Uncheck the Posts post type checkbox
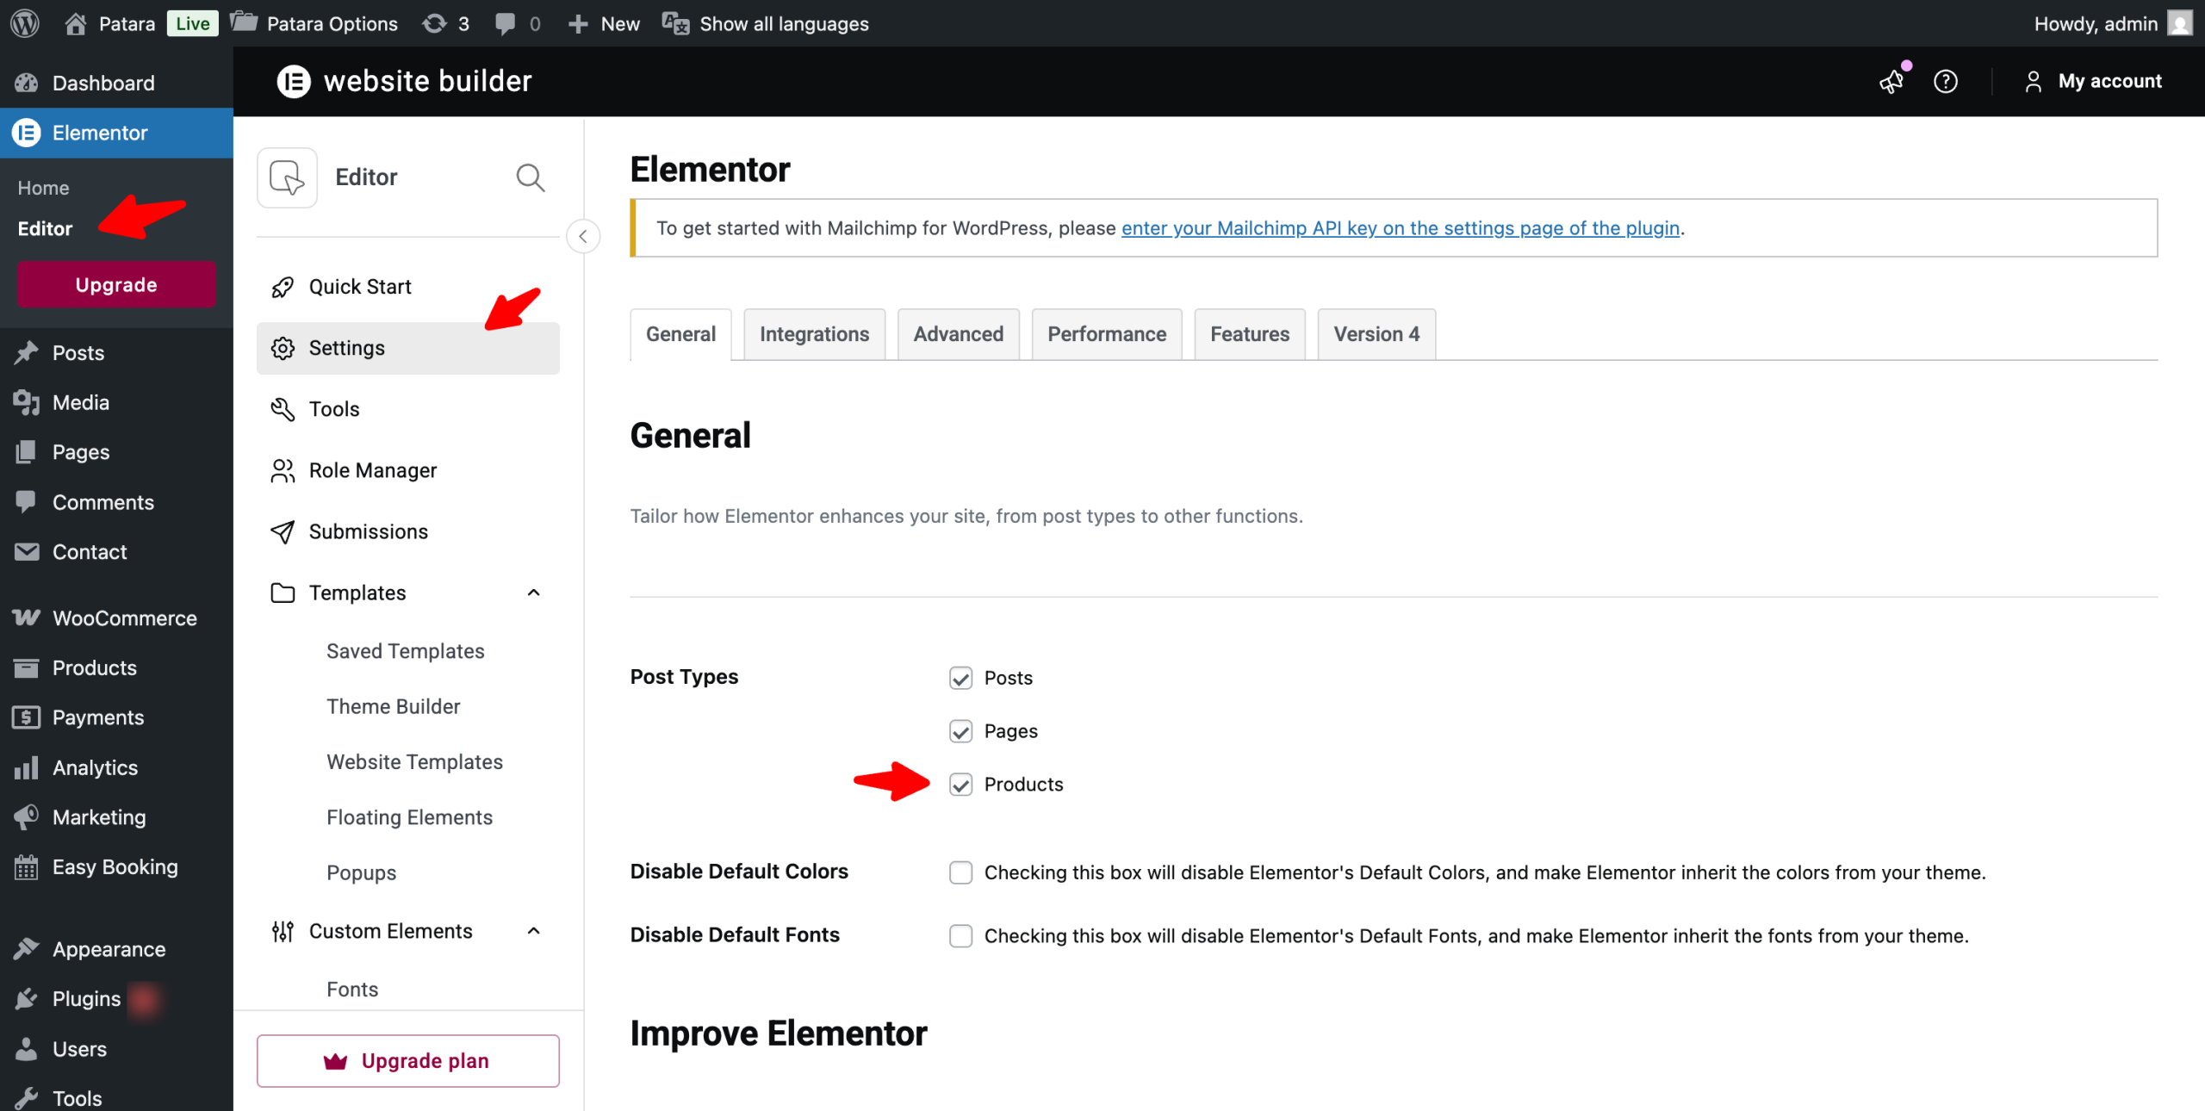 click(960, 679)
